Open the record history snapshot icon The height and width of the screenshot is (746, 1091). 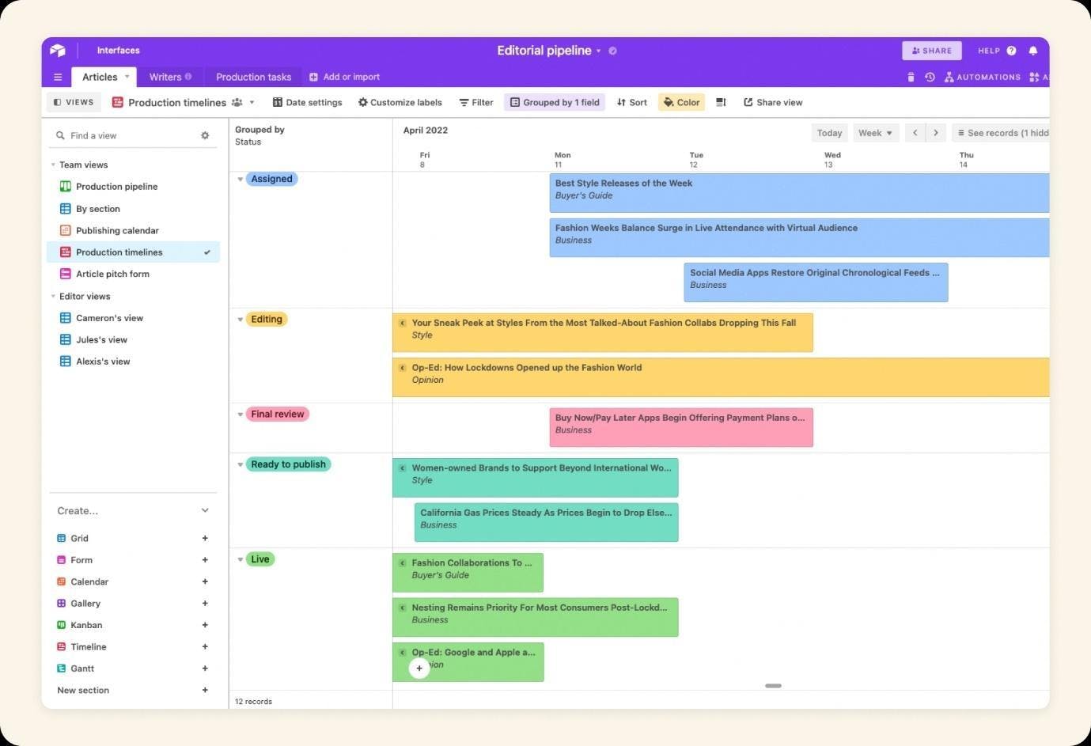click(930, 77)
